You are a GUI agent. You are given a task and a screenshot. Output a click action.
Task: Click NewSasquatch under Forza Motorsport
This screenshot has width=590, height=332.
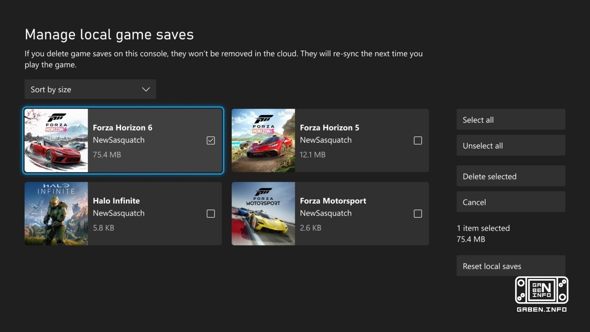pos(326,213)
